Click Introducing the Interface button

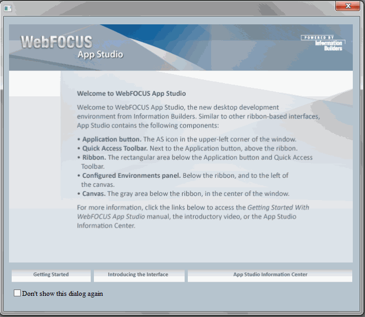click(139, 276)
